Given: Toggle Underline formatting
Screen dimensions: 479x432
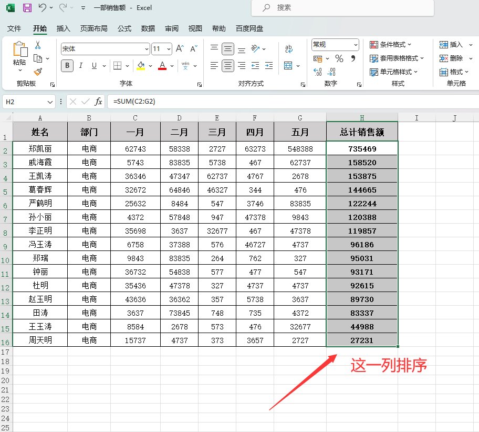Looking at the screenshot, I should coord(94,65).
